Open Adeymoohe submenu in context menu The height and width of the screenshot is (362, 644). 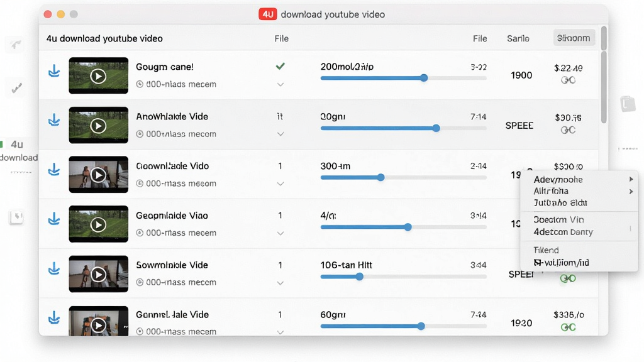pos(579,179)
